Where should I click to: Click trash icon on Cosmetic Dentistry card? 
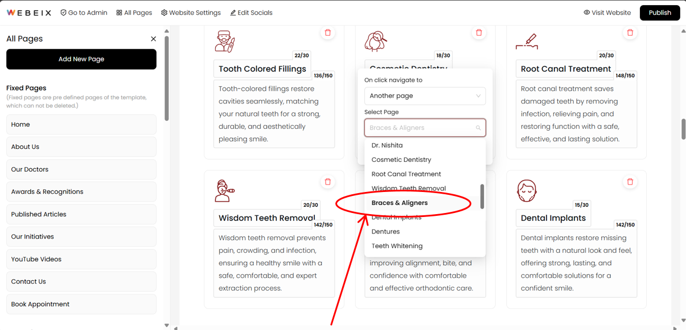479,33
